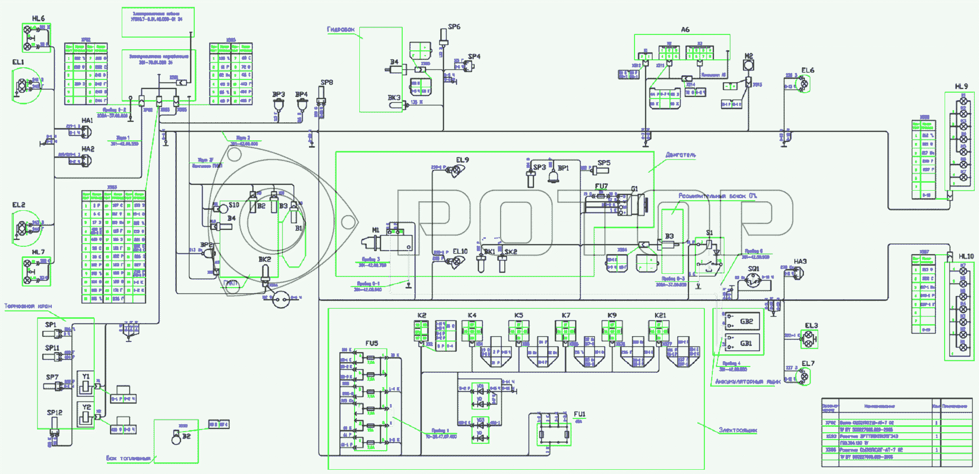
Task: Click the K5 relay symbol
Action: tap(519, 331)
